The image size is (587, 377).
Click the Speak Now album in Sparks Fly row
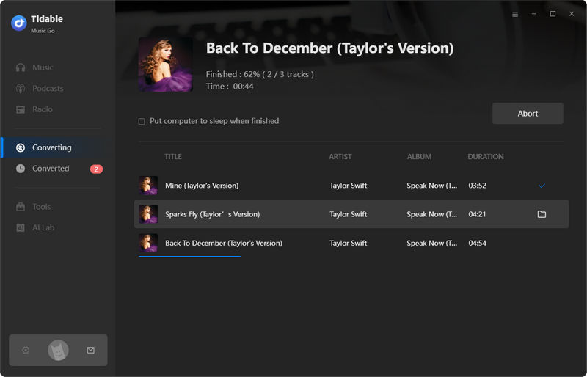(x=431, y=214)
